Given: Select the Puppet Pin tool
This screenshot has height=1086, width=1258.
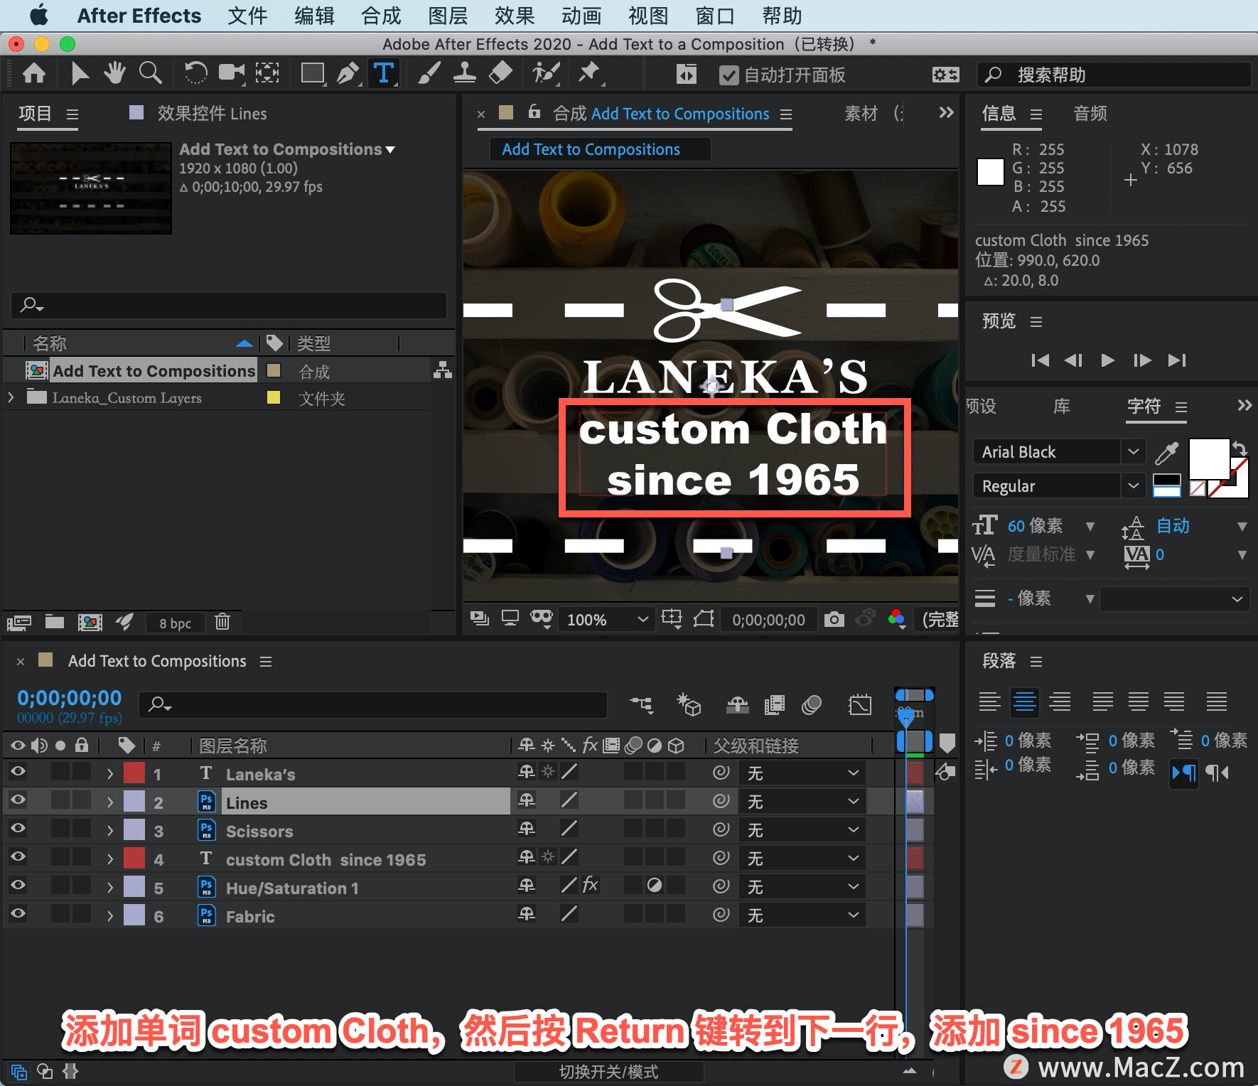Looking at the screenshot, I should click(589, 73).
